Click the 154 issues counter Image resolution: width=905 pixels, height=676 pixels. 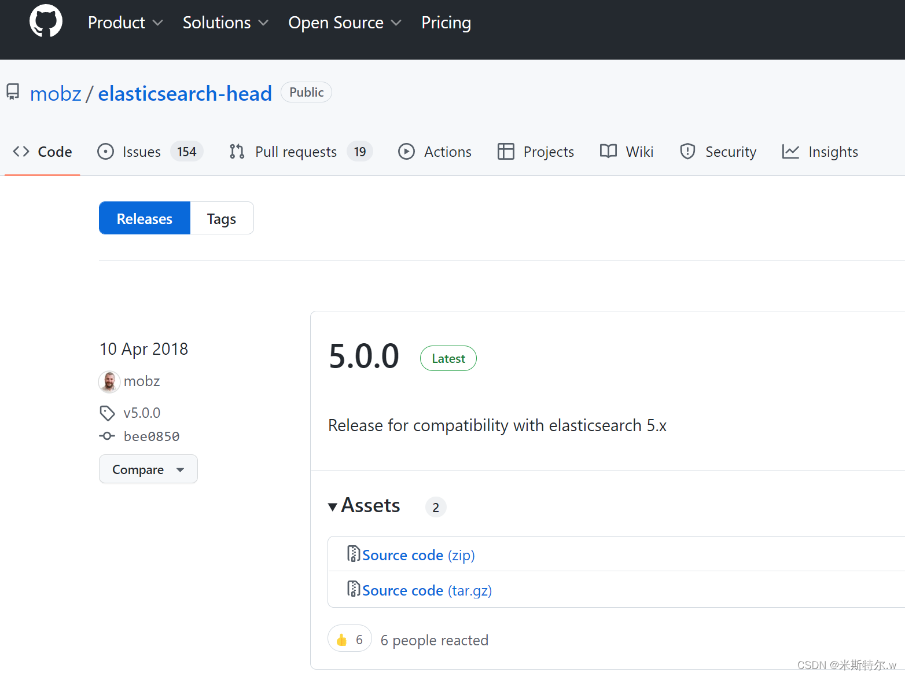coord(187,152)
